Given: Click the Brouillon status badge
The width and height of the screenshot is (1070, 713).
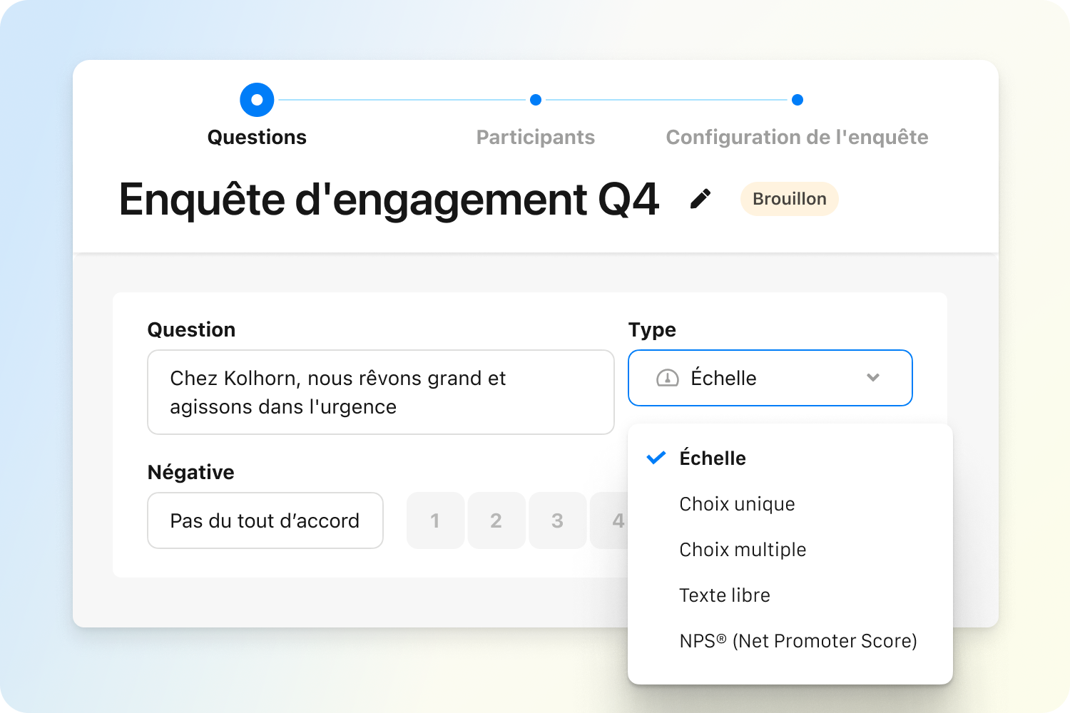Looking at the screenshot, I should [x=790, y=199].
